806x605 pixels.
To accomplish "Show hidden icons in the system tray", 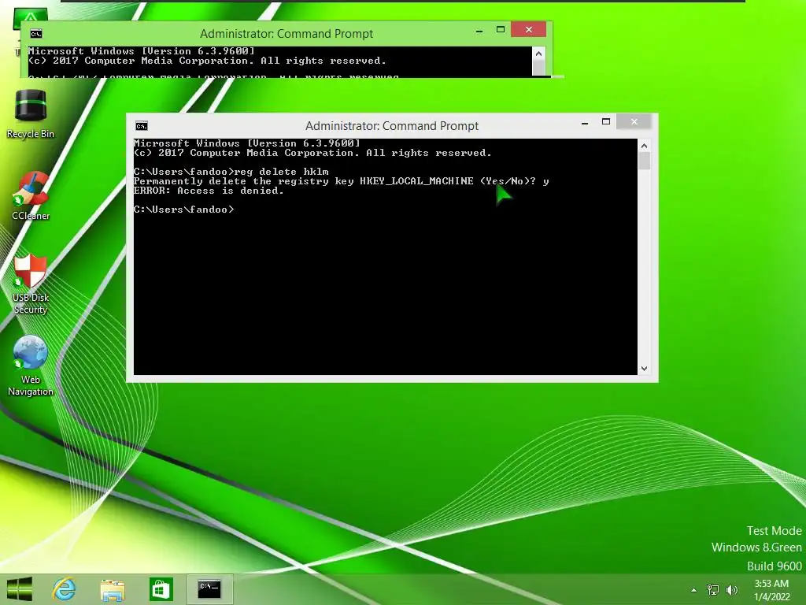I will coord(694,590).
